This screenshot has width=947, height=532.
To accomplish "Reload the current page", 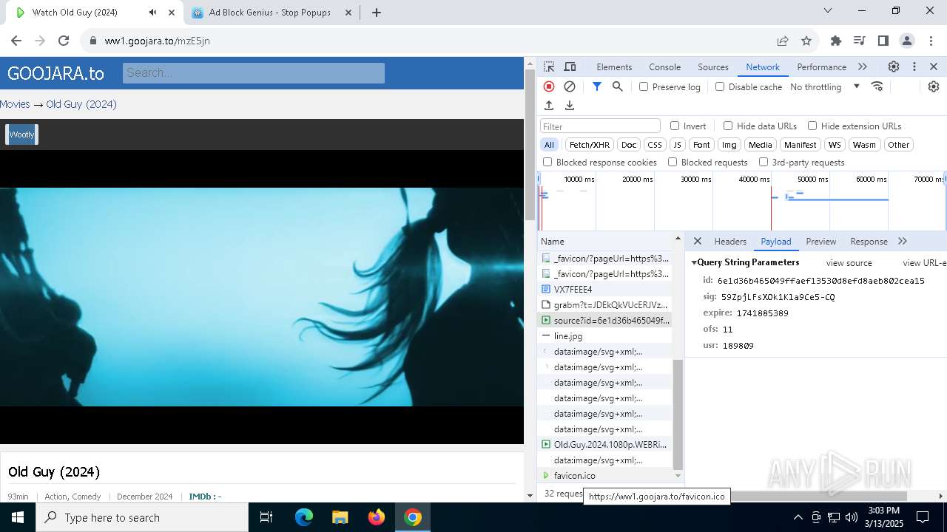I will pos(64,41).
